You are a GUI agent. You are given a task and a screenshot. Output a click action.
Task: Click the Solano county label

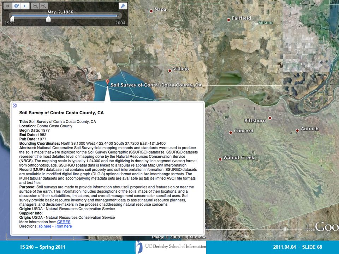265,23
